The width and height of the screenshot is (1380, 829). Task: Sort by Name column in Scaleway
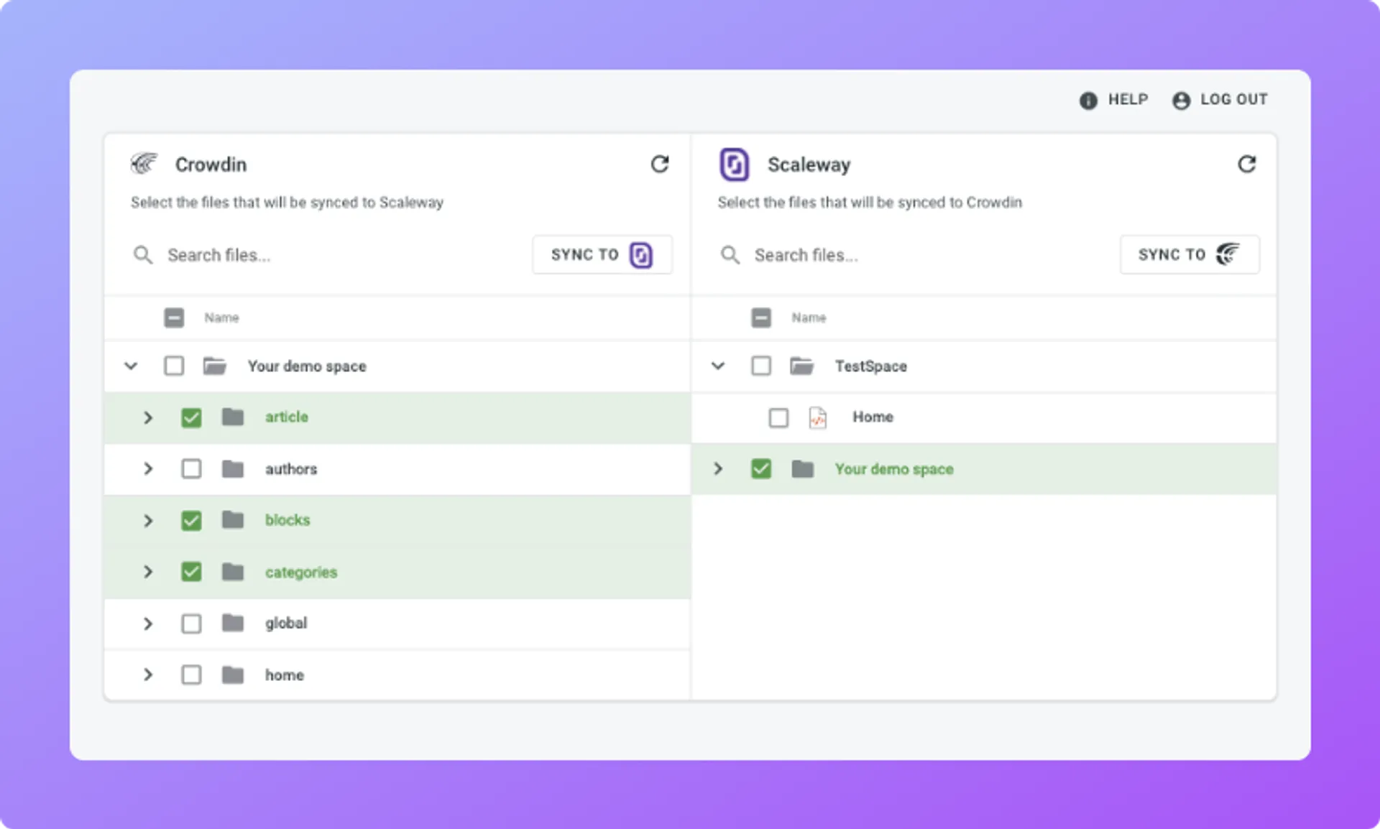(x=809, y=318)
